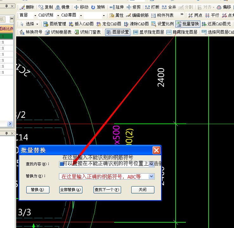
Task: Click the 关闭 button in dialog
Action: [143, 190]
